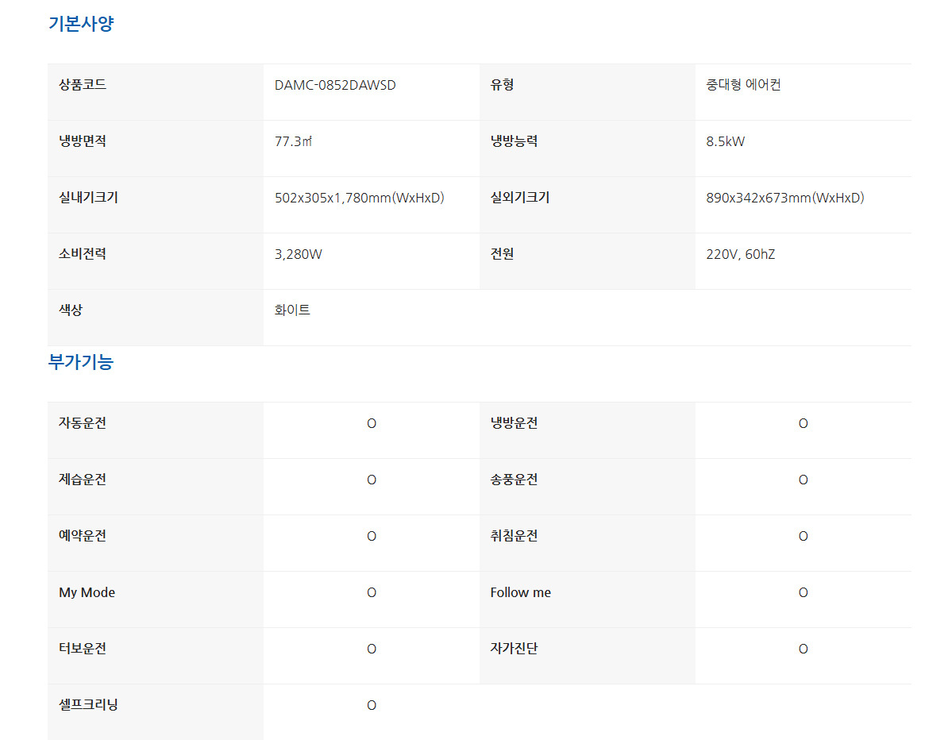The image size is (952, 740).
Task: Click outdoor unit size 890x342x673mm
Action: 784,198
